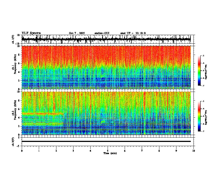218x169 pixels.
Task: Select the date text "Oct. 7 , 2025"
Action: 77,33
